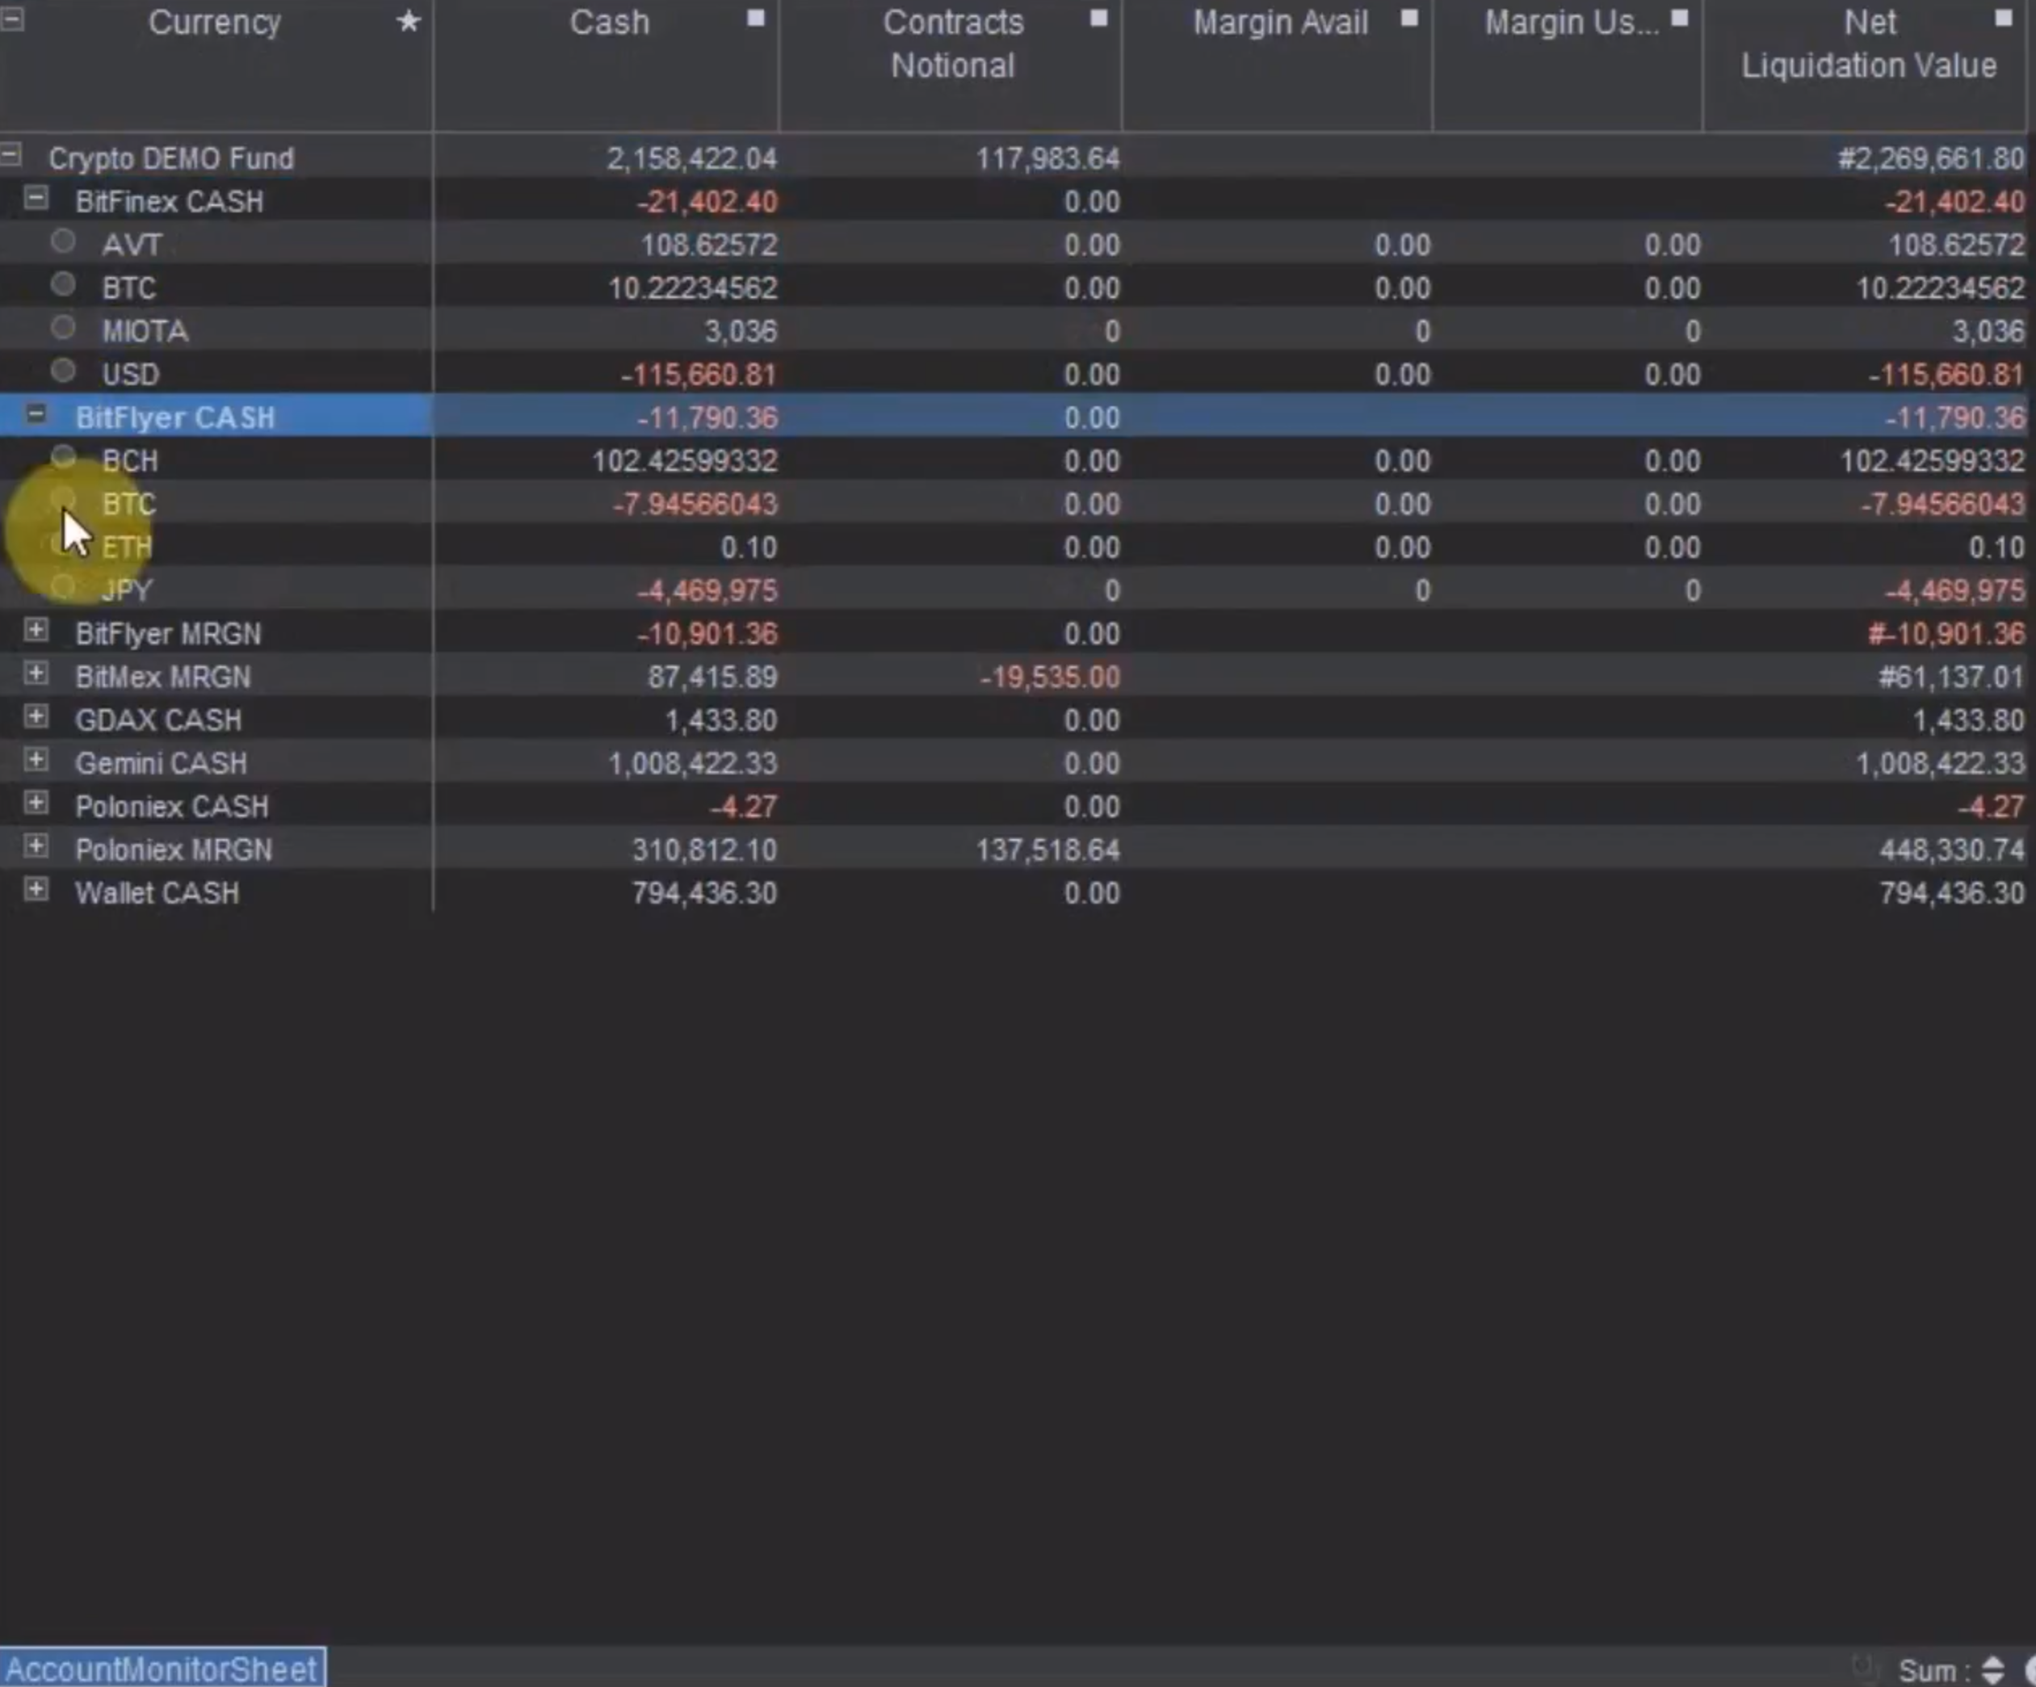Click Margin Used column square marker
Screen dimensions: 2036x1687
(x=1680, y=19)
